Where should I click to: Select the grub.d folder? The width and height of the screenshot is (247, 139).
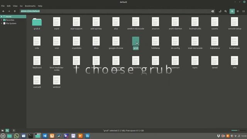tap(37, 24)
